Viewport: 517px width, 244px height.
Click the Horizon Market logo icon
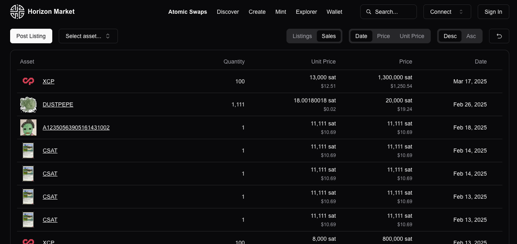click(x=17, y=12)
